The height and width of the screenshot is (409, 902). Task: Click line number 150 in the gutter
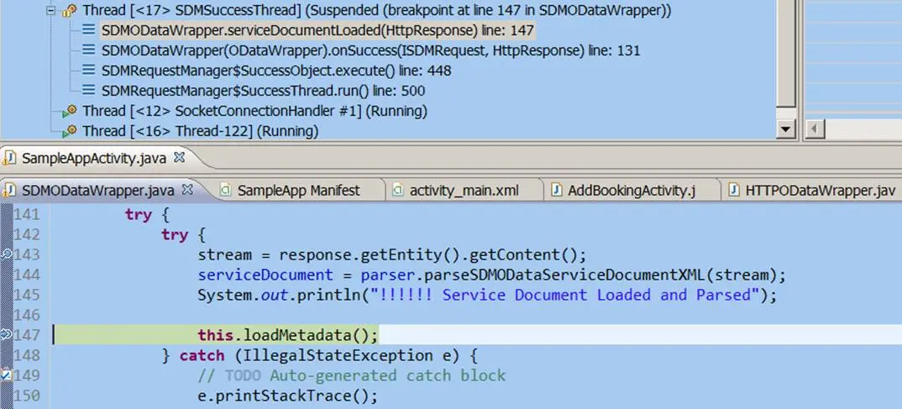(x=27, y=396)
